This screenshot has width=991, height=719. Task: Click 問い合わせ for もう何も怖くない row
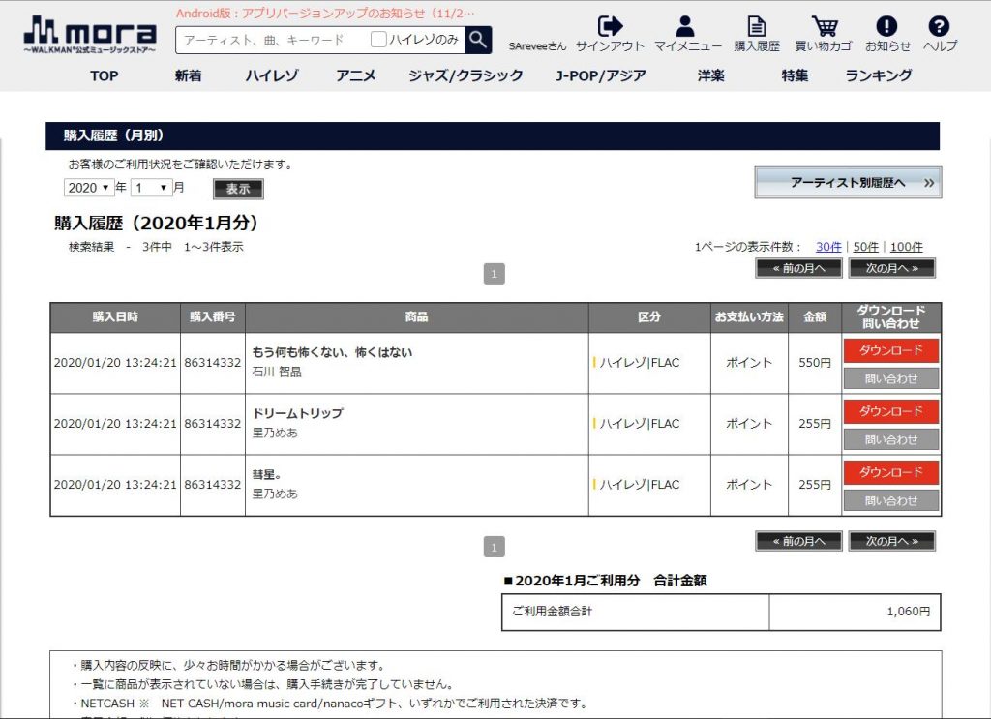click(x=891, y=379)
